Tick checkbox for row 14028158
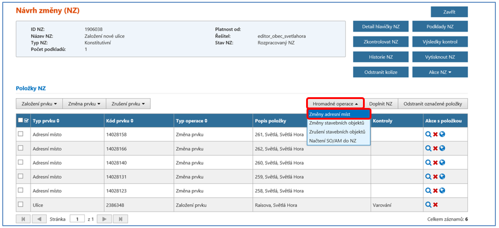This screenshot has width=499, height=228. pyautogui.click(x=21, y=134)
